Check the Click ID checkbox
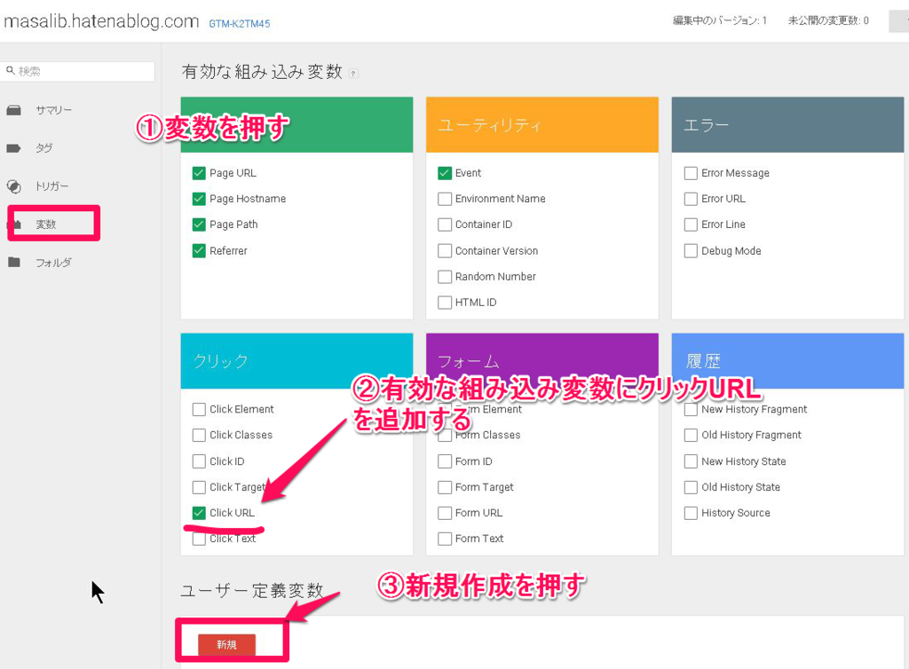This screenshot has width=909, height=669. pyautogui.click(x=199, y=461)
